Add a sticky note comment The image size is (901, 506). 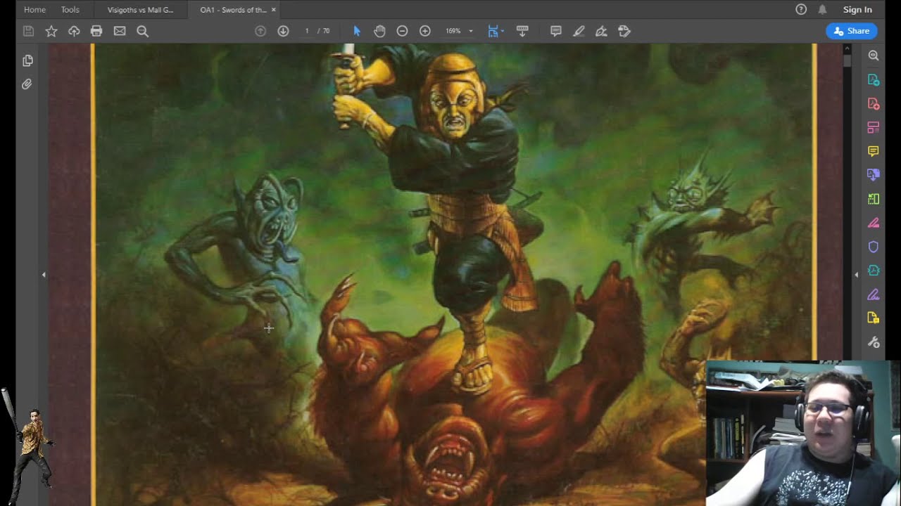point(556,31)
